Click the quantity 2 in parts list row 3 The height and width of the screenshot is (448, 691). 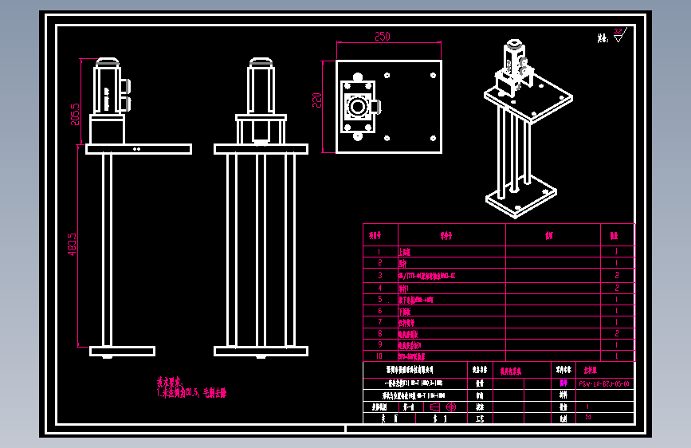point(617,275)
